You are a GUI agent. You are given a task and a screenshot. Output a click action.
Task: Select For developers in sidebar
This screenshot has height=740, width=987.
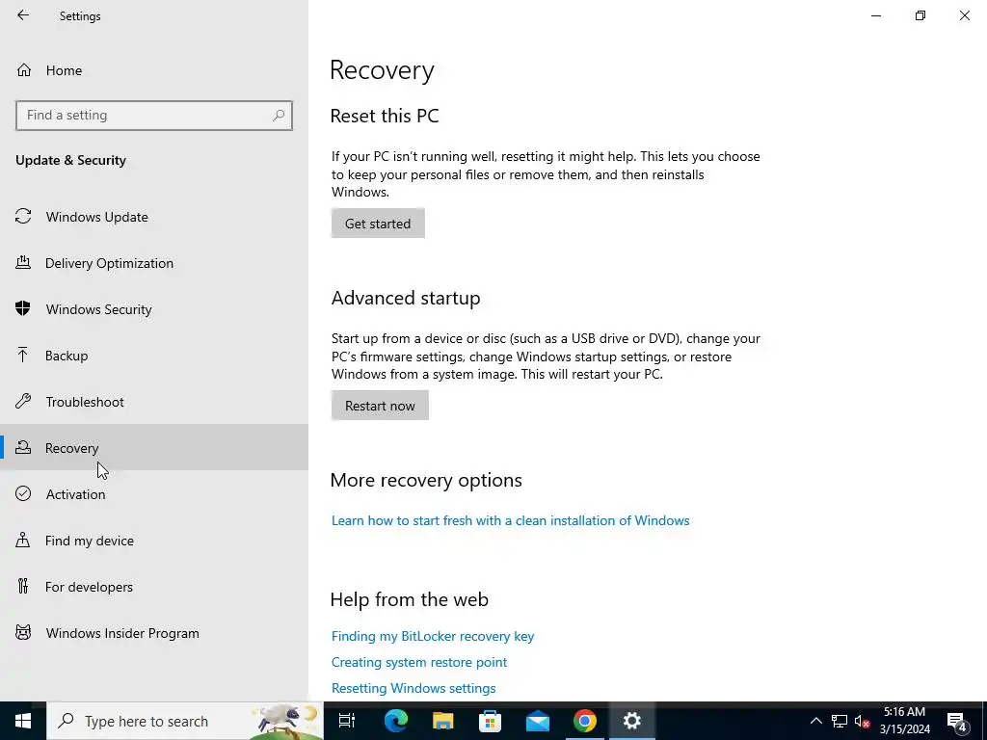coord(154,587)
